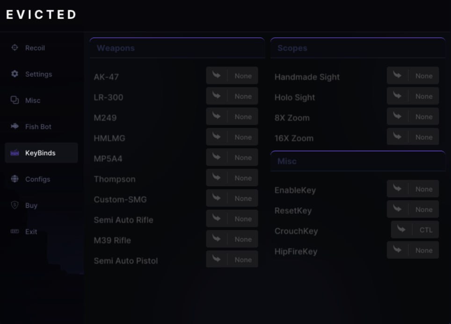Click the Buy shield icon
Image resolution: width=451 pixels, height=324 pixels.
15,205
